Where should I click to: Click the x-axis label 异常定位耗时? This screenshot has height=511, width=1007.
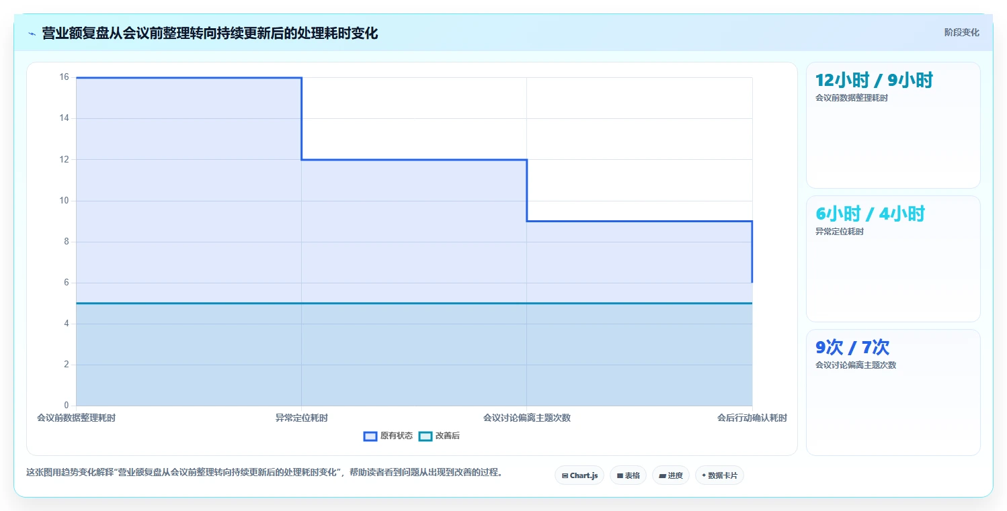pos(302,418)
